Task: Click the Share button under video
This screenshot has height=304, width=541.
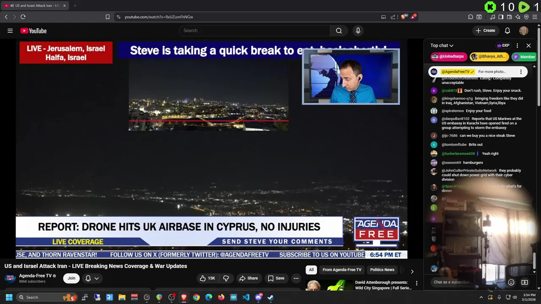Action: pos(249,278)
